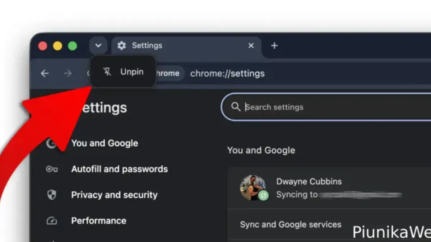Click Dwayne Cubbins profile avatar
The width and height of the screenshot is (431, 242).
click(253, 188)
